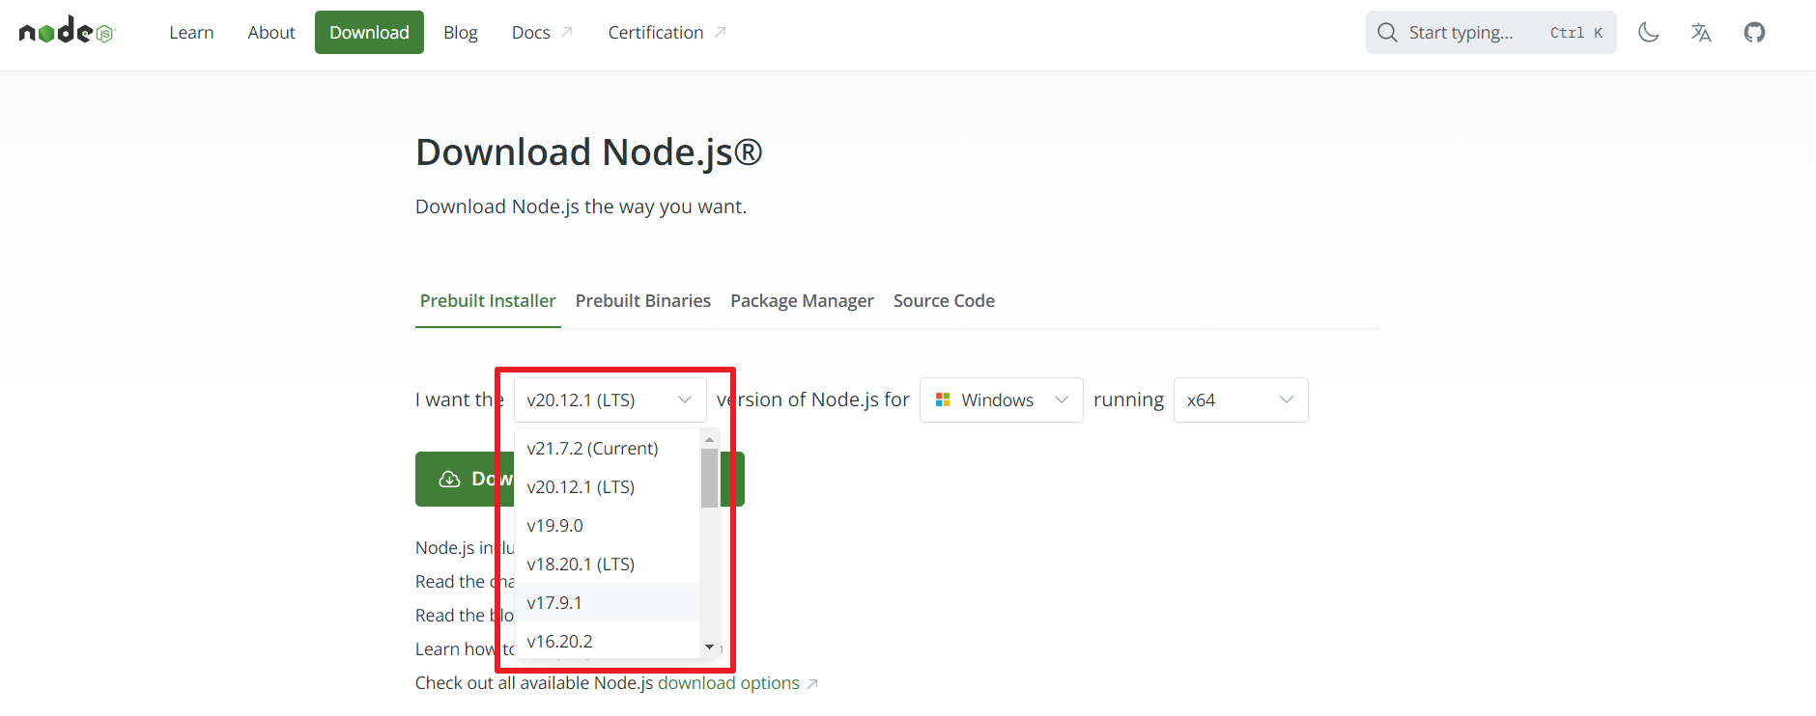The width and height of the screenshot is (1816, 716).
Task: Pick v16.20.2 in version list
Action: pos(608,642)
